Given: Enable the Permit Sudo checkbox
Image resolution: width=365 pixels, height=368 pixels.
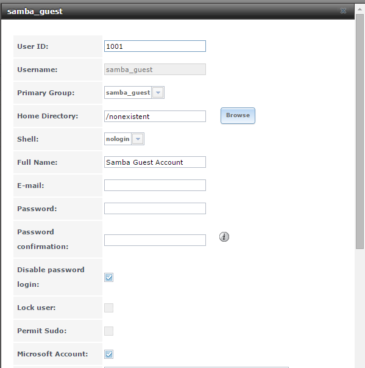Looking at the screenshot, I should click(x=108, y=331).
